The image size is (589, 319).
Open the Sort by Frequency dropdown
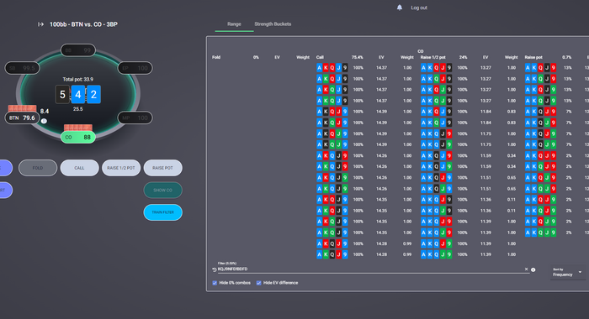[x=567, y=273]
